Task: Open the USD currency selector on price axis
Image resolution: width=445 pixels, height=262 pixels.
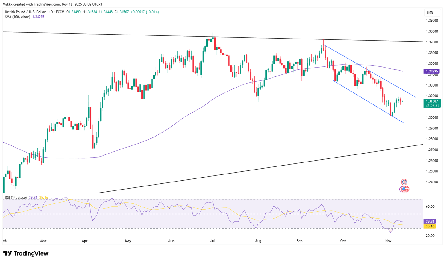Action: click(x=430, y=13)
